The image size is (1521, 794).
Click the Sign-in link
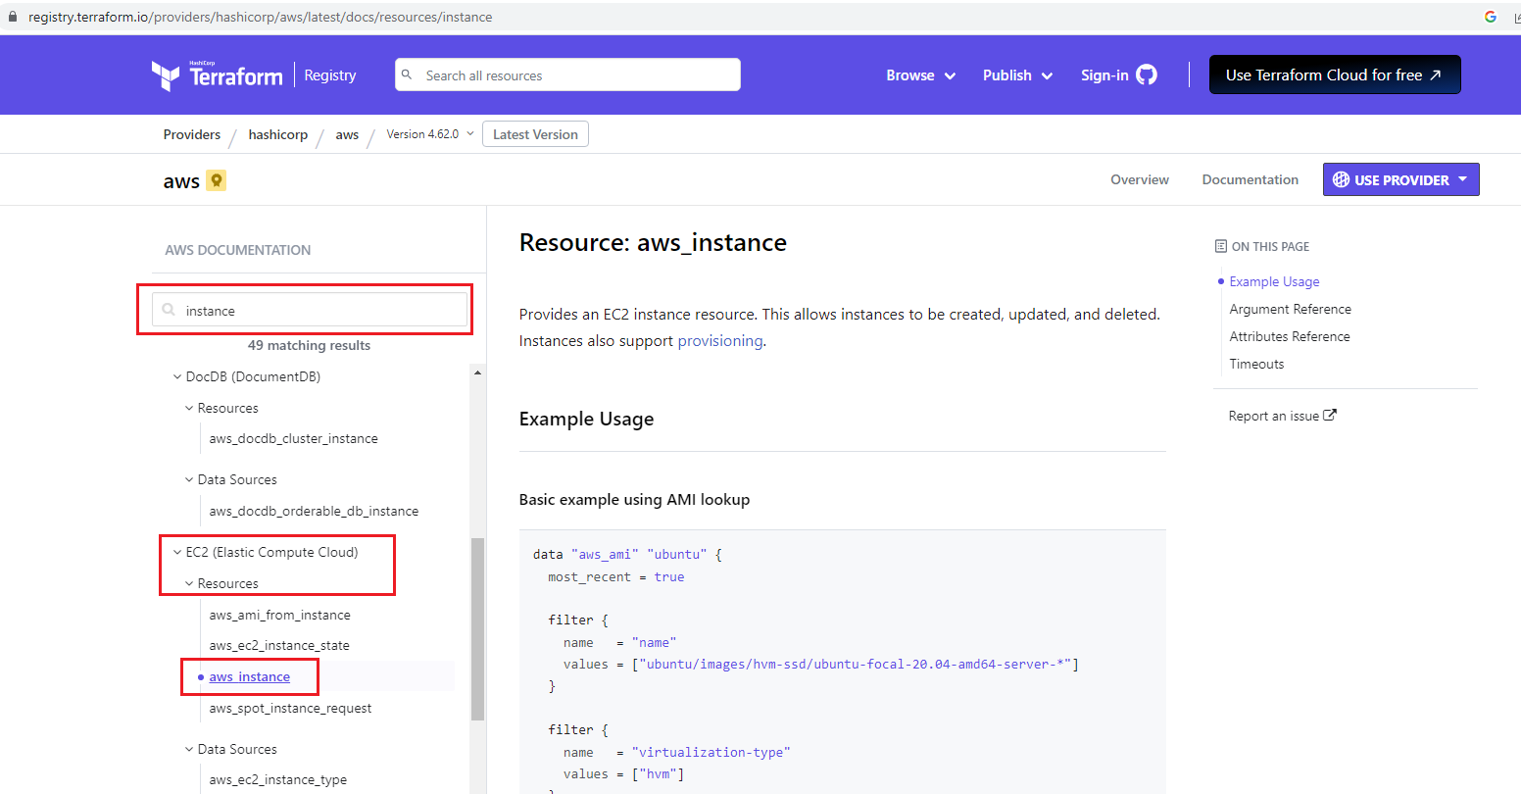point(1104,75)
